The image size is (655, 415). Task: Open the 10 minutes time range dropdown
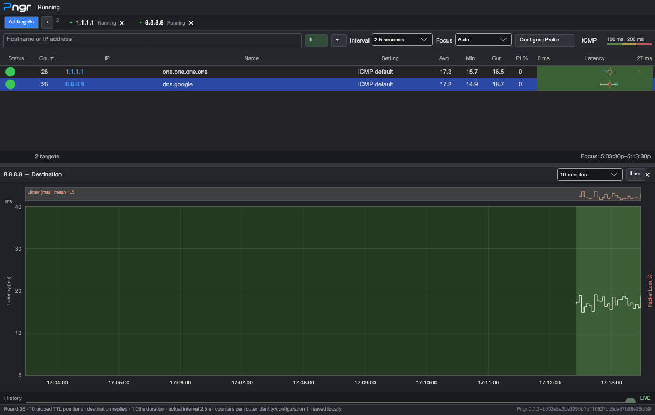(590, 175)
